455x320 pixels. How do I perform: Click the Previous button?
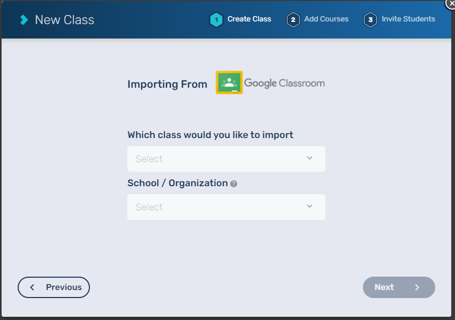pyautogui.click(x=54, y=287)
